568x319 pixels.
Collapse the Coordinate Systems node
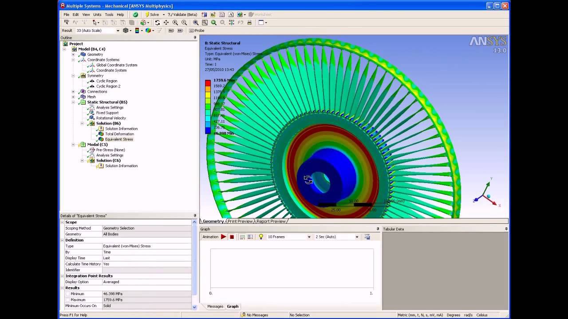pos(73,60)
